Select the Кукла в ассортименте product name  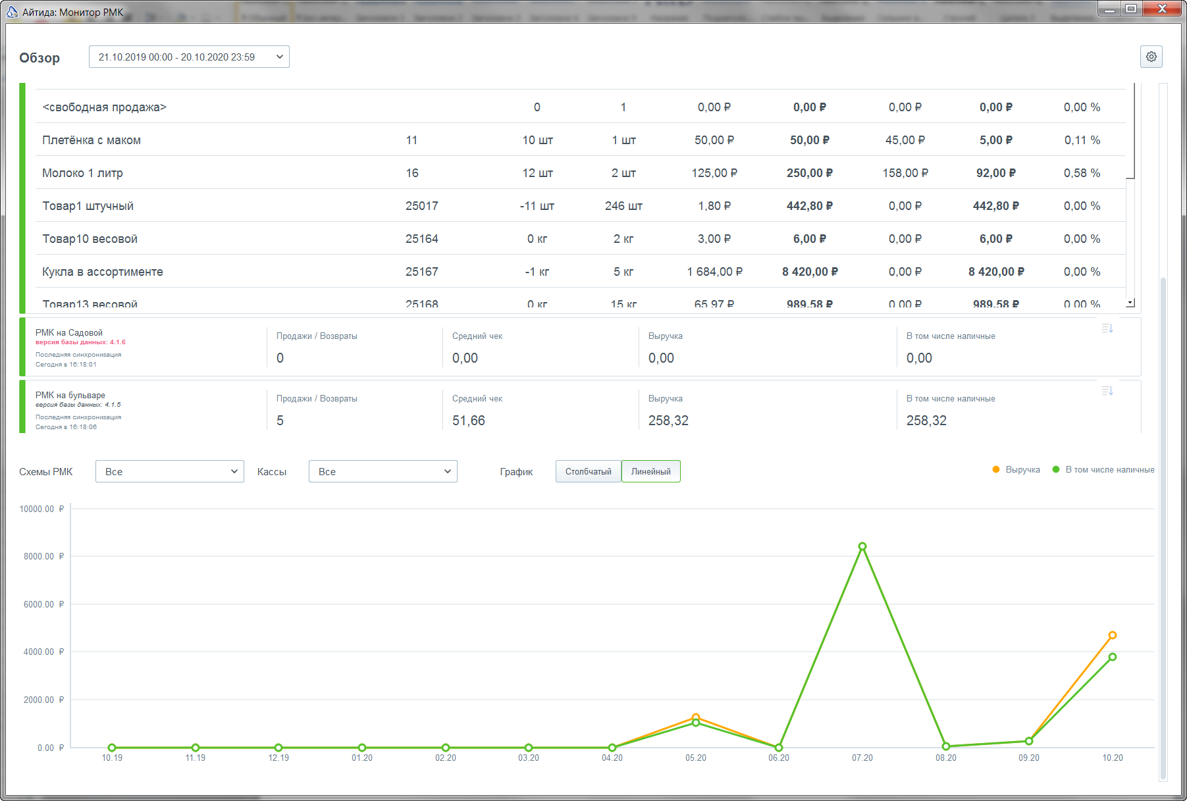point(103,272)
